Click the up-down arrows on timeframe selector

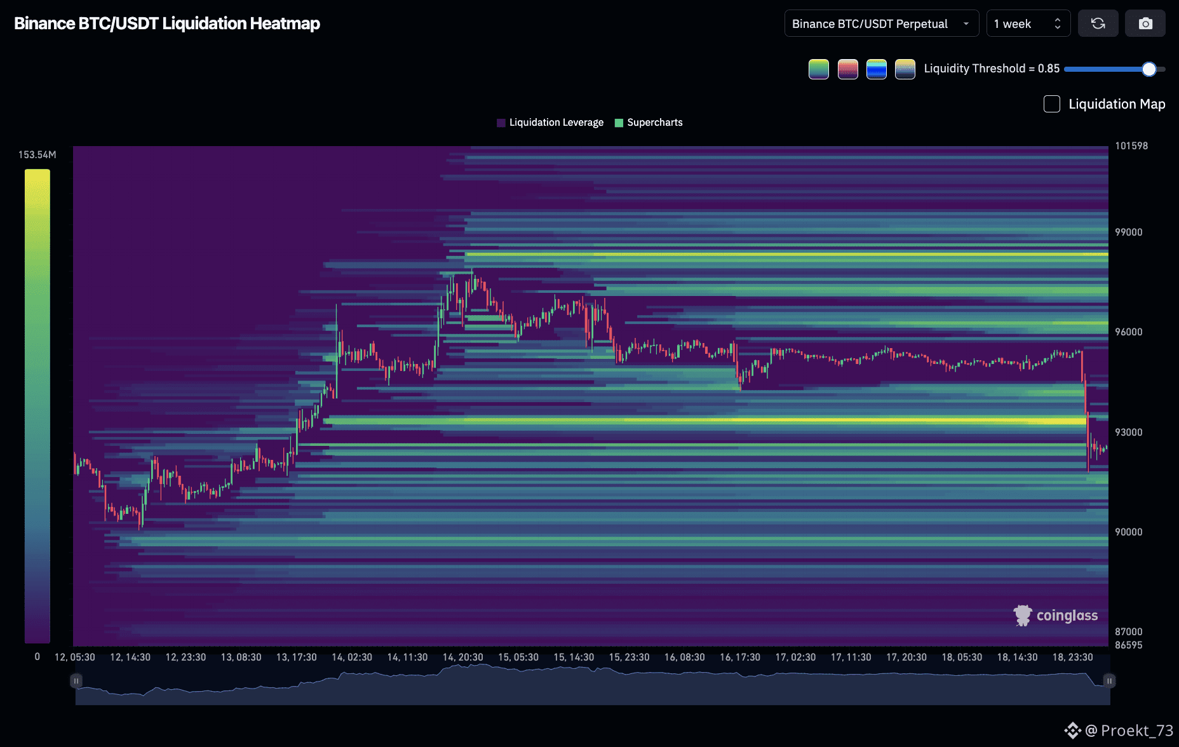point(1058,24)
